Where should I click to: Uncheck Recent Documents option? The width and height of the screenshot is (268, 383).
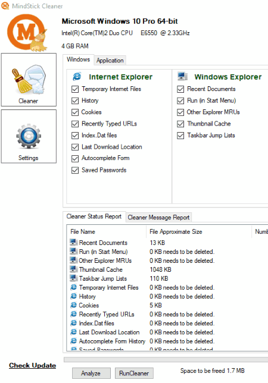tap(180, 89)
